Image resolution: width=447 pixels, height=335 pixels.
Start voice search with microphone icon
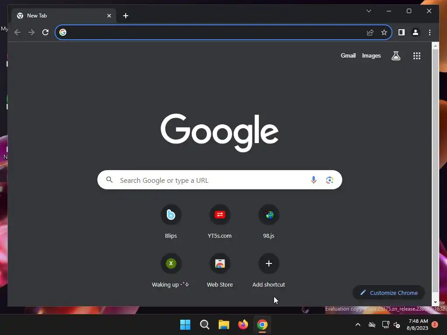(x=313, y=180)
